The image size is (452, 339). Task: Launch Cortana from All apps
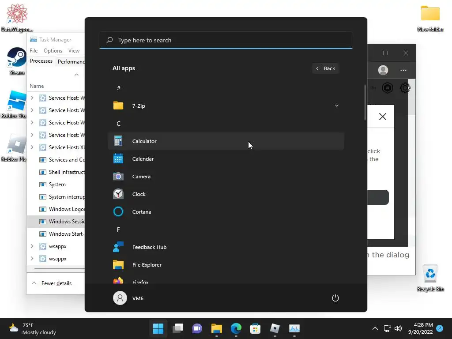click(x=226, y=211)
